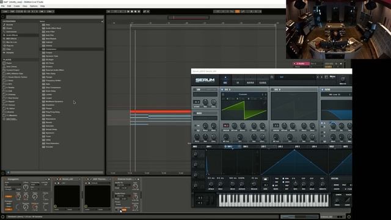
Task: Click orange button in External Audio Effect
Action: (124, 210)
